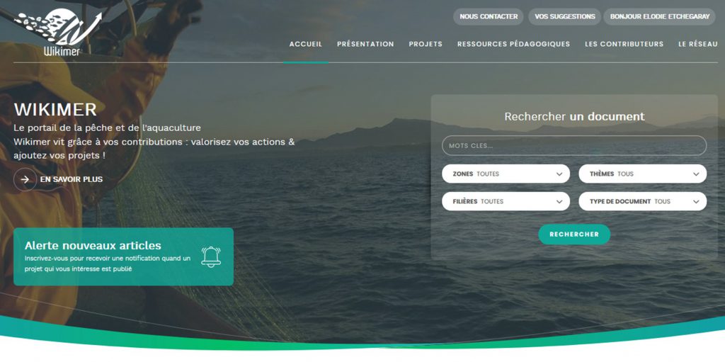The image size is (725, 362).
Task: Click the arrow circle icon beside En savoir plus
Action: coord(25,179)
